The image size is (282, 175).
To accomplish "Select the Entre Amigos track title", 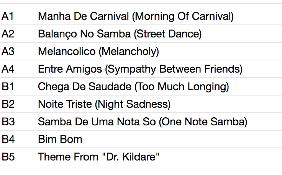I will click(x=70, y=69).
